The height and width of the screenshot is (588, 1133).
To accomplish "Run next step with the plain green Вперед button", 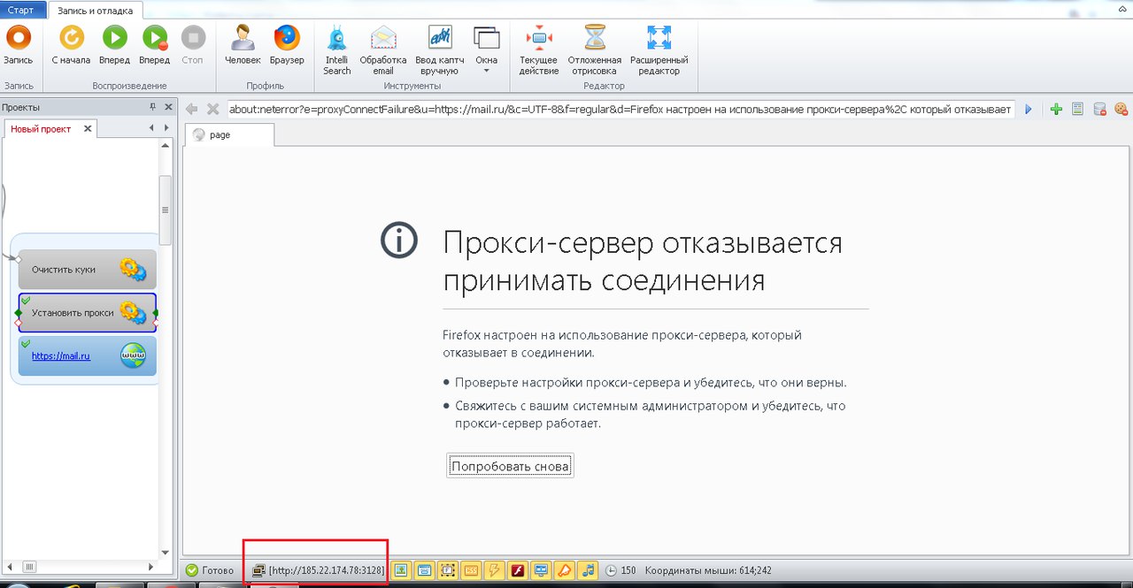I will [115, 45].
